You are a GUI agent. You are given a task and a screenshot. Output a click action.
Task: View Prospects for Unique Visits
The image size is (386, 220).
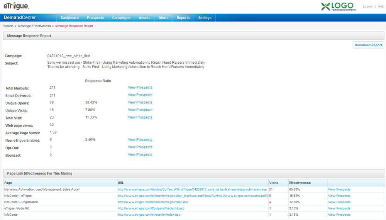[140, 110]
